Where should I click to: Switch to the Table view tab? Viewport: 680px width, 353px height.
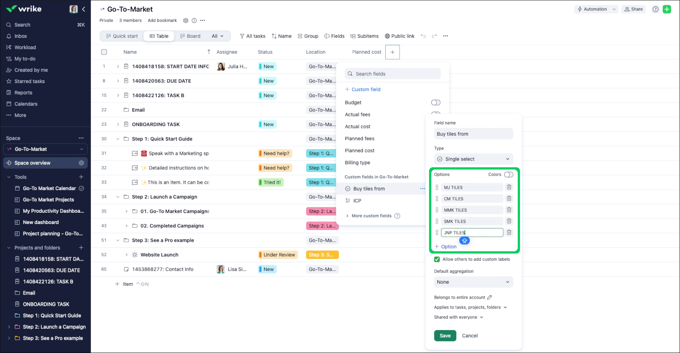[x=159, y=36]
